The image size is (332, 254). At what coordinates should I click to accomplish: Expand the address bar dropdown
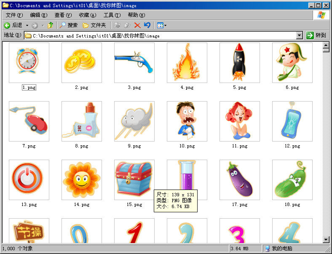[x=300, y=35]
